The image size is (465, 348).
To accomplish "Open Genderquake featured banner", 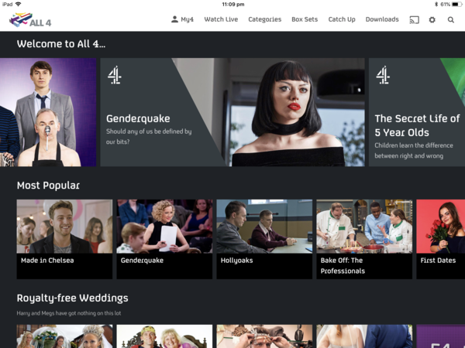I will (232, 112).
